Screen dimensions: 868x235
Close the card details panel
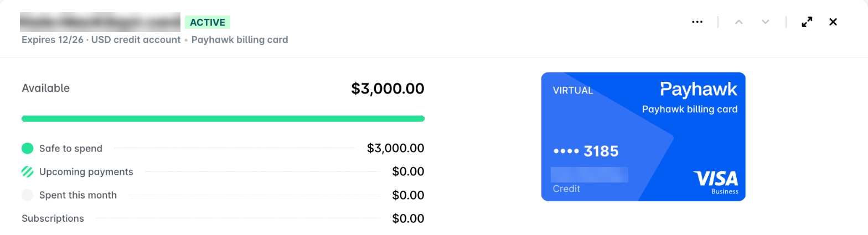[x=833, y=22]
